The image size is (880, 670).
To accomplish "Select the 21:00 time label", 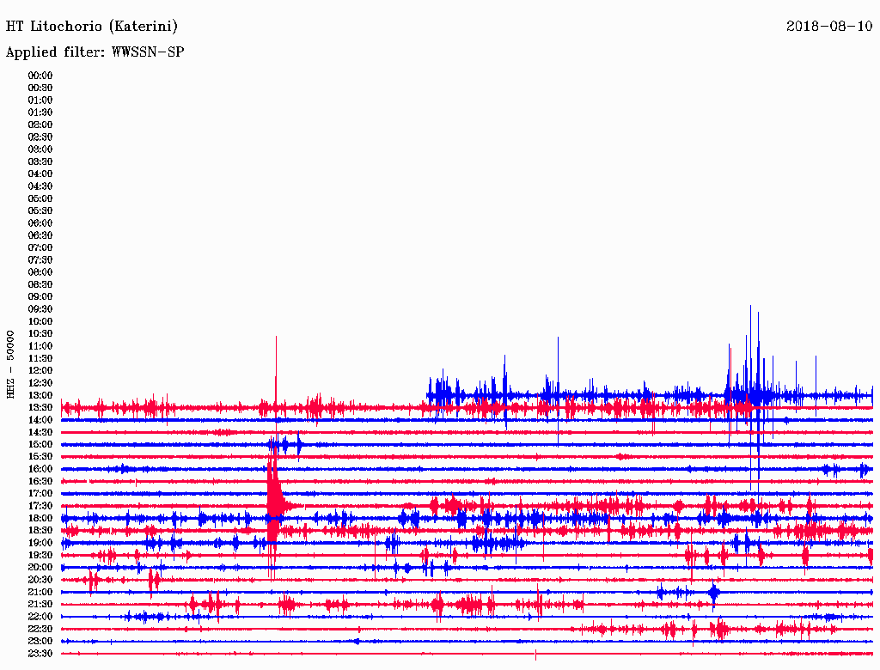I will (x=40, y=592).
